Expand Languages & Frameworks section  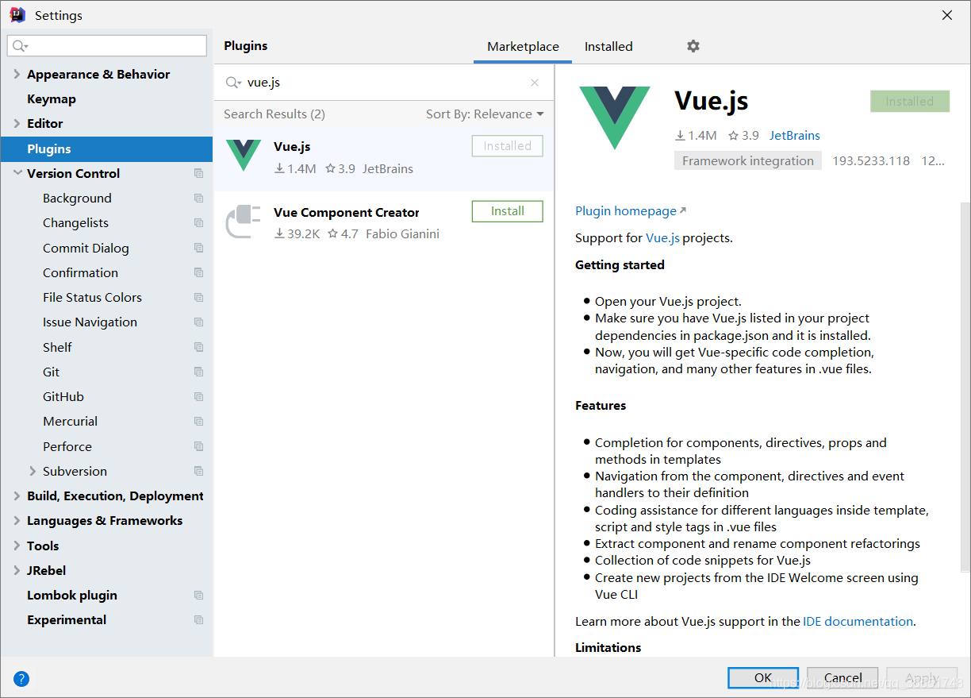coord(17,520)
